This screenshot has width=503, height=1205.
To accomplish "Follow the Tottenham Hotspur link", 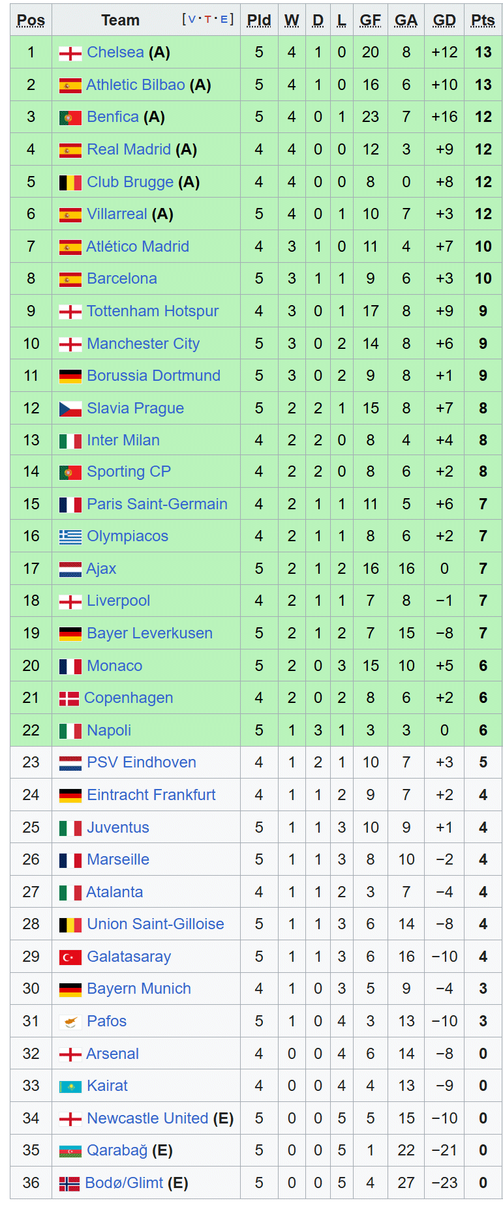I will [153, 311].
